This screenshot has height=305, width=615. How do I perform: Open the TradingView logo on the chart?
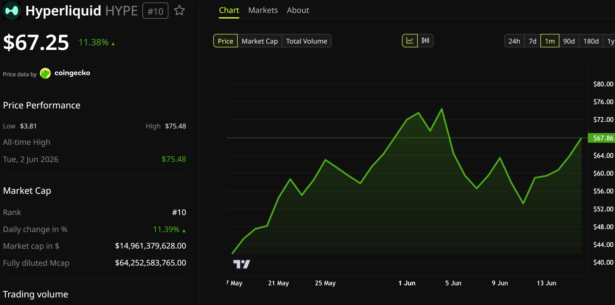pyautogui.click(x=241, y=264)
